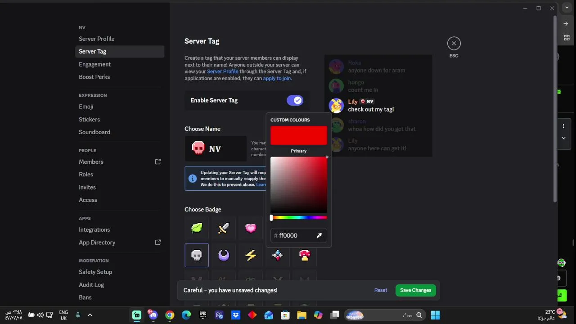Click Lily's avatar in the preview
Screen dimensions: 576x324
(x=336, y=106)
